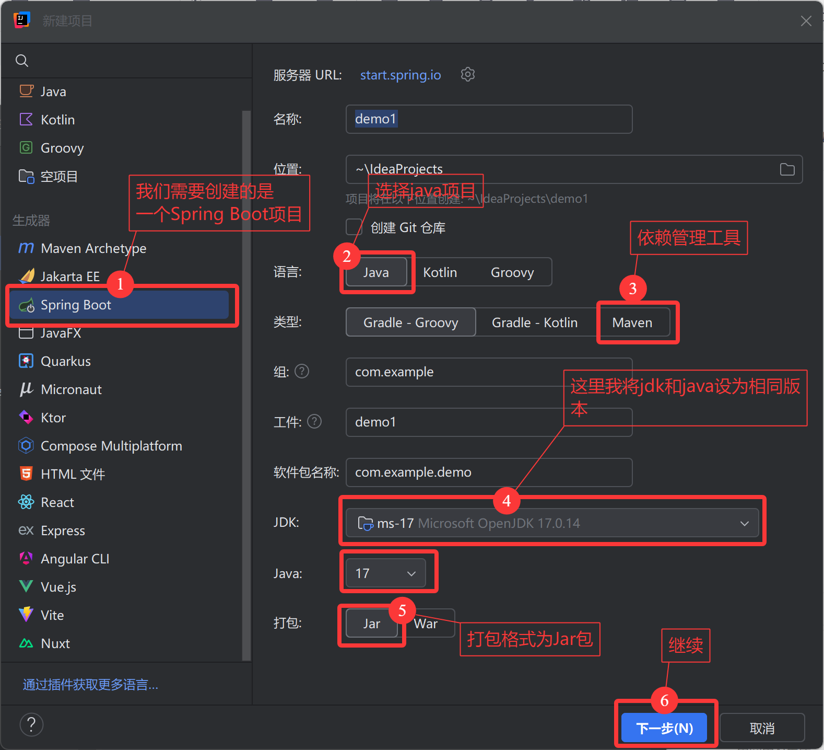The width and height of the screenshot is (824, 750).
Task: Click the Express ex icon
Action: tap(26, 530)
